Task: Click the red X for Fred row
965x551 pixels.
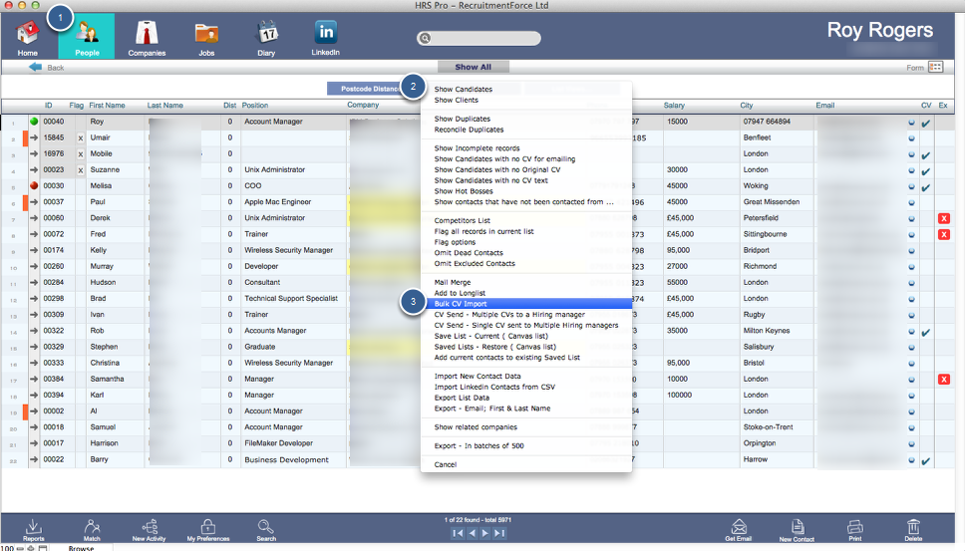Action: point(943,234)
